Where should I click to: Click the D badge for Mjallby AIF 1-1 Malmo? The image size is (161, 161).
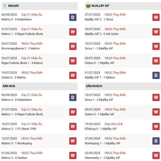[x=156, y=75]
